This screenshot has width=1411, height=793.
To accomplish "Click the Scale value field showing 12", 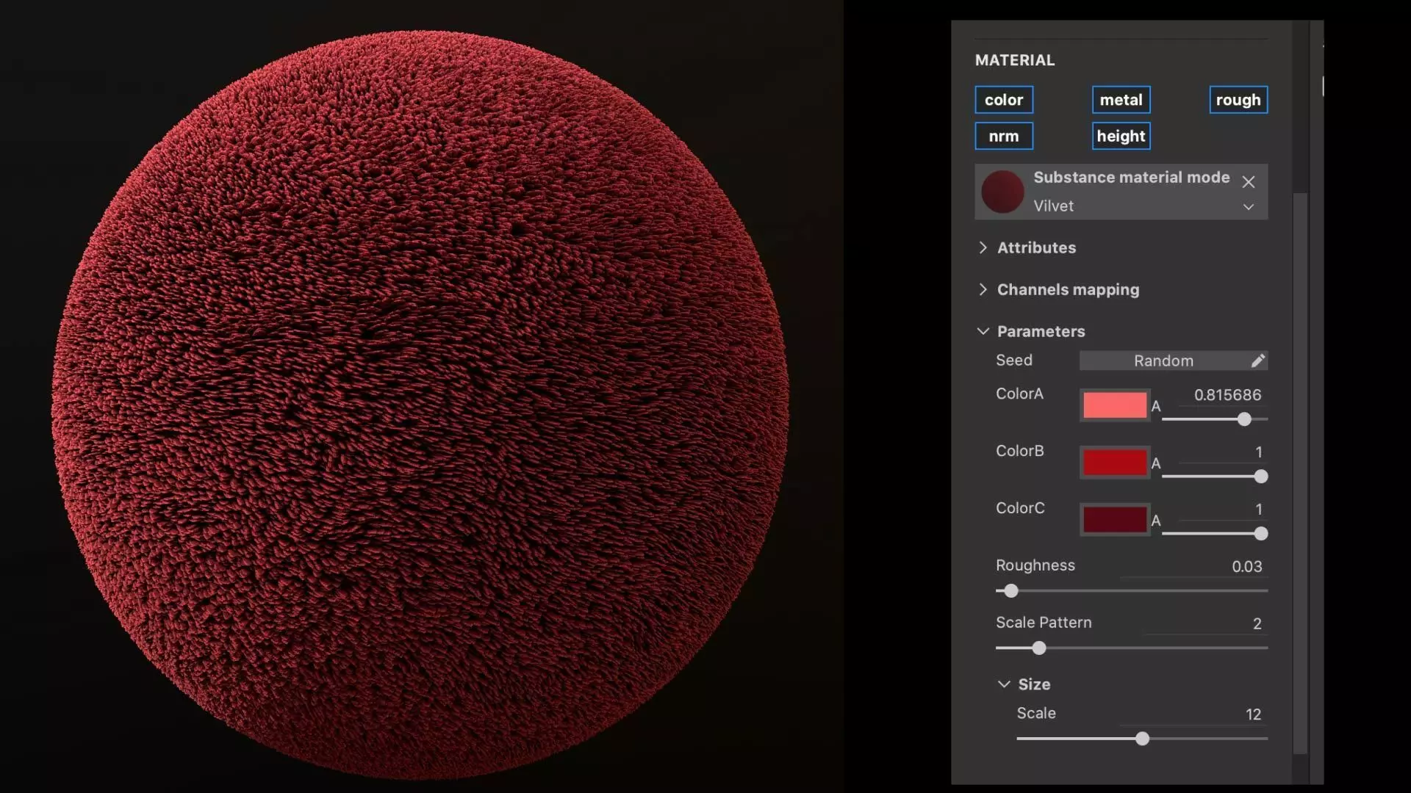I will tap(1252, 714).
